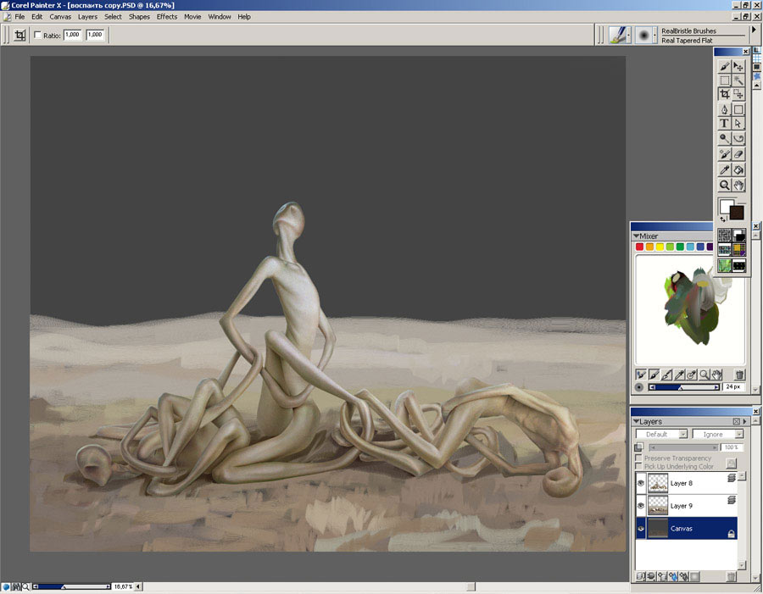
Task: Select the Paint Bucket tool
Action: tap(738, 169)
